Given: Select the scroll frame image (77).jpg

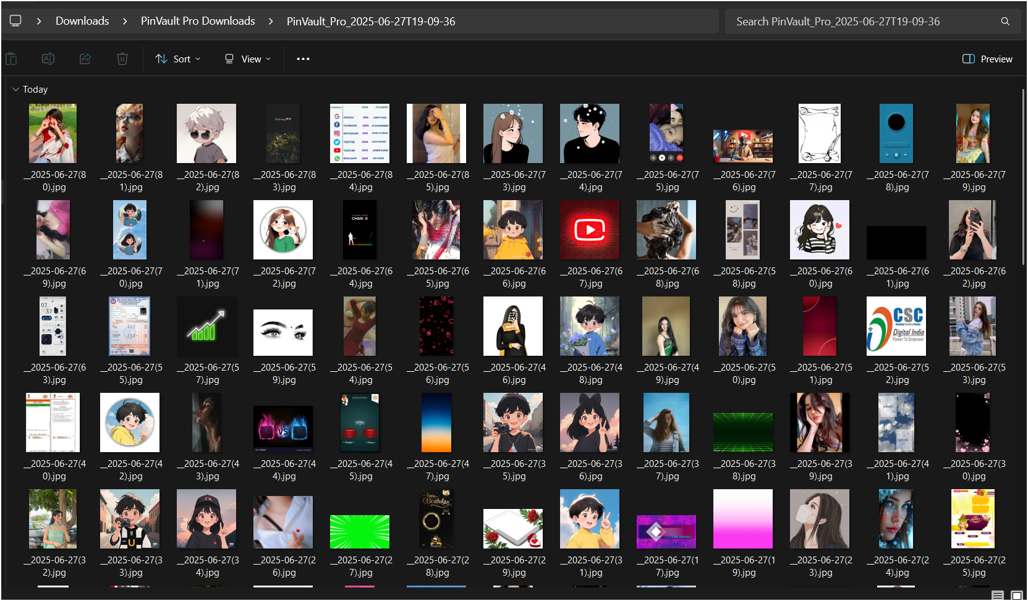Looking at the screenshot, I should 820,133.
